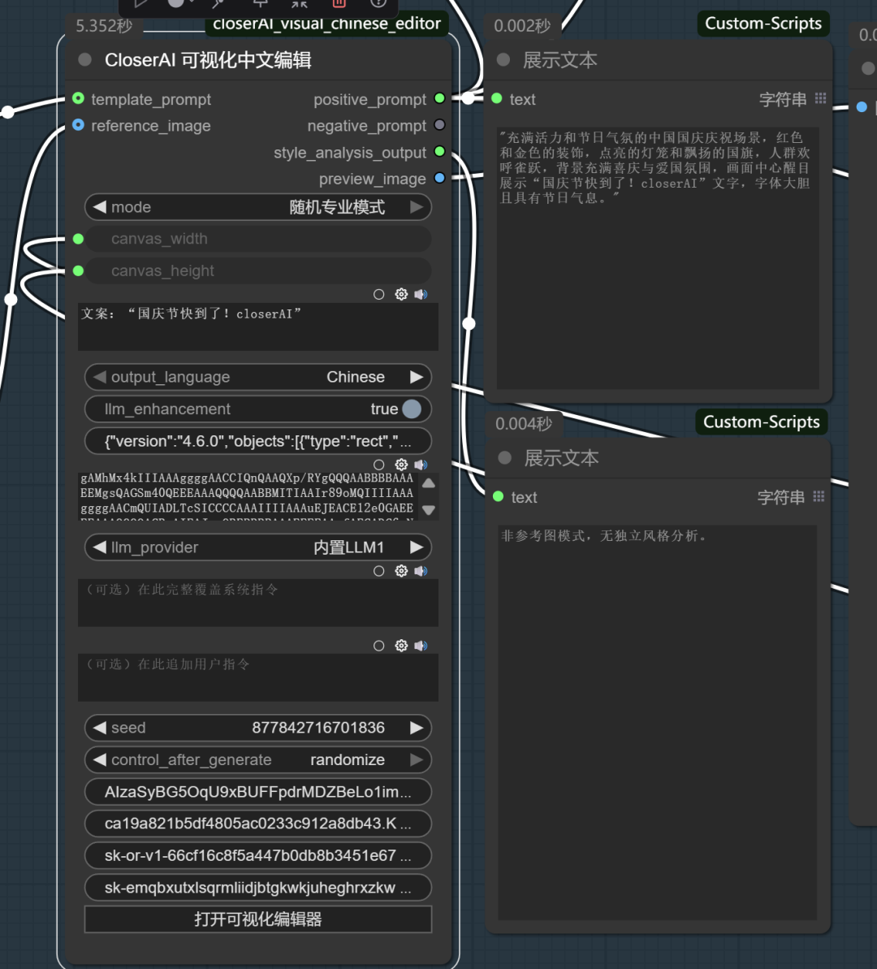Click the closerAI_visual_chinese_editor badge

[x=326, y=24]
